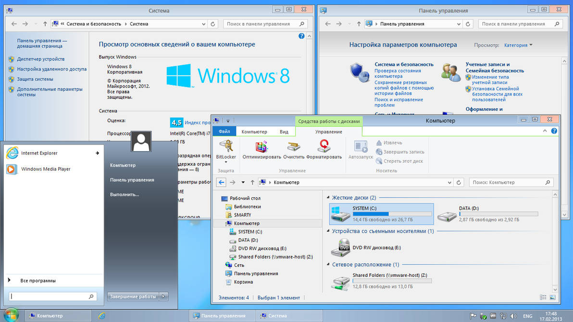Select the SYSTEM (C:) drive icon
The height and width of the screenshot is (322, 573).
tap(341, 214)
